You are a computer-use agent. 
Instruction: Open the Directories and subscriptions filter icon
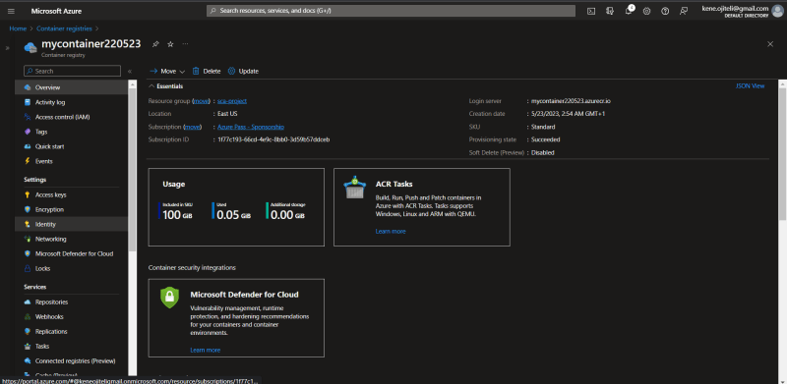click(x=610, y=11)
